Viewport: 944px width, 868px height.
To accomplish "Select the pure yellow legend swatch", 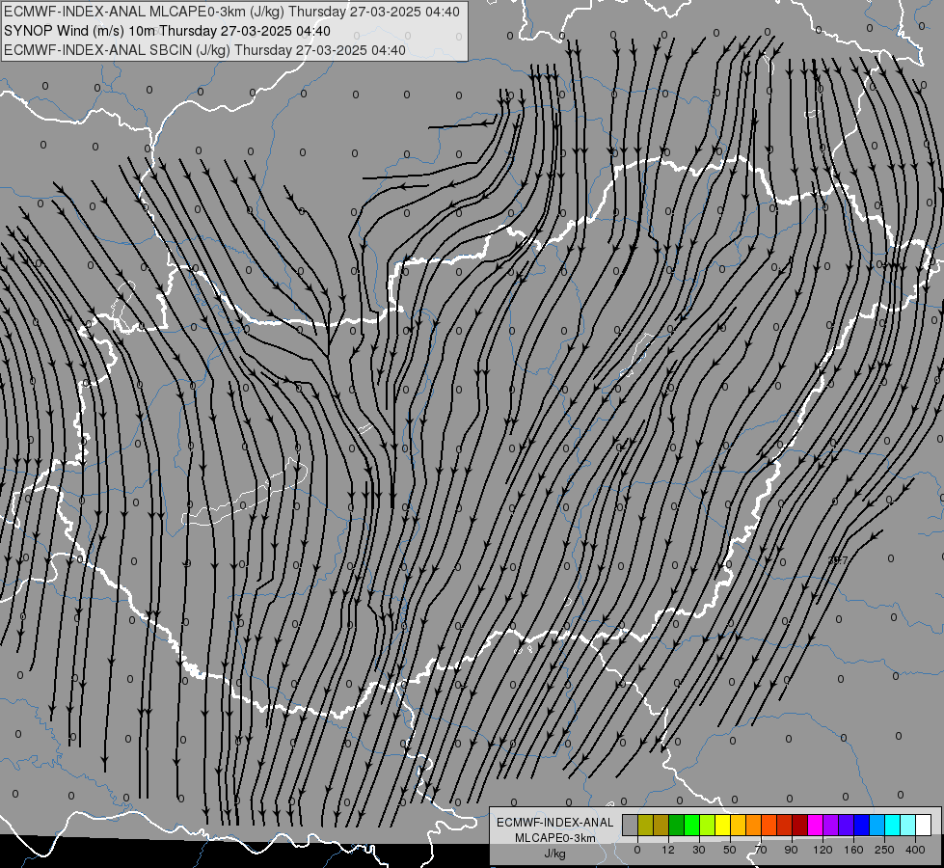I will [x=723, y=826].
